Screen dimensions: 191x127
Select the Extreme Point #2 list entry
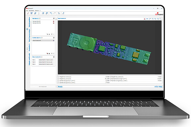37,23
